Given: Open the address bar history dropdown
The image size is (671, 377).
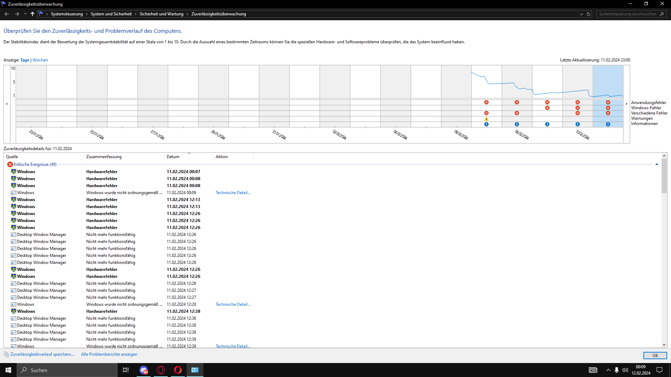Looking at the screenshot, I should [581, 14].
